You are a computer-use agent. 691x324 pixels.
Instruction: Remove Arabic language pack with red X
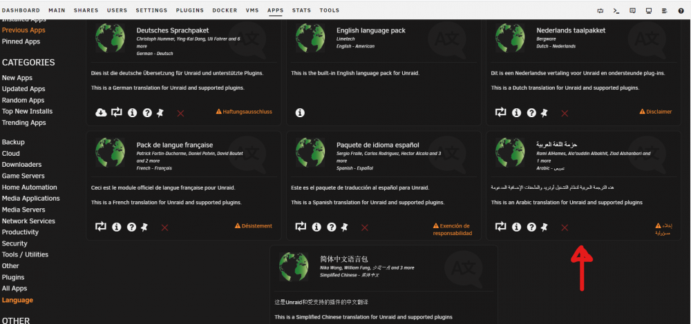pos(565,227)
